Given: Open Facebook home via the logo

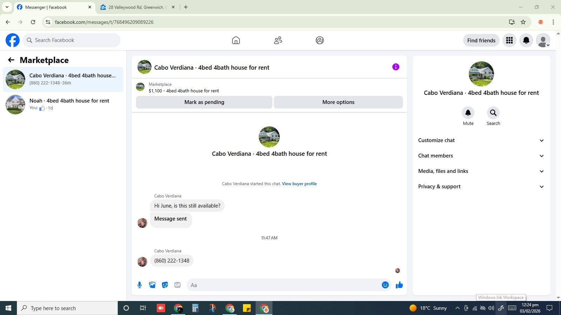Looking at the screenshot, I should click(13, 40).
